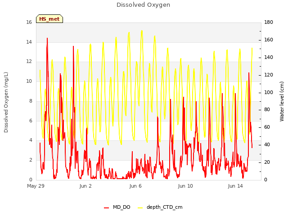Click the HS_met station label
Image resolution: width=288 pixels, height=216 pixels.
[x=49, y=19]
